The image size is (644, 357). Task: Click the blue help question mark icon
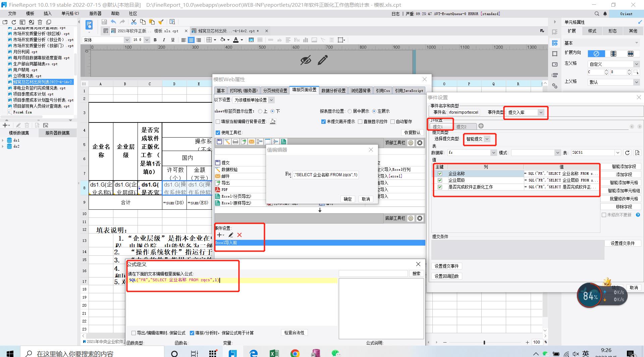pyautogui.click(x=638, y=215)
